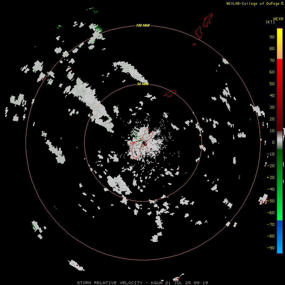Viewport: 285px width, 285px height.
Task: Select the positive 10 scale value
Action: pyautogui.click(x=272, y=131)
